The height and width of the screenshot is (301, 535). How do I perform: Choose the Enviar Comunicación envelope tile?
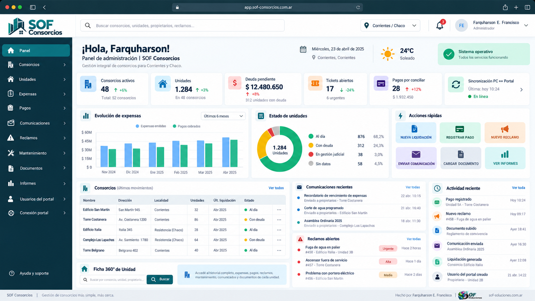pos(416,158)
